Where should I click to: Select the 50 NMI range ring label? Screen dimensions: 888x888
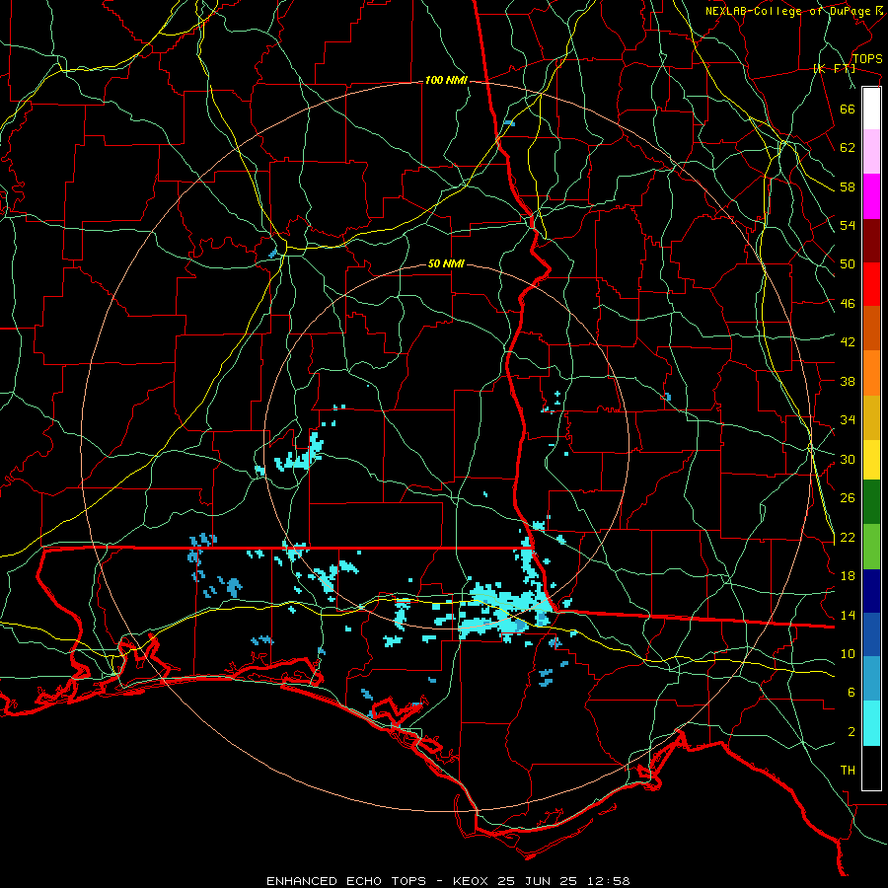point(446,263)
